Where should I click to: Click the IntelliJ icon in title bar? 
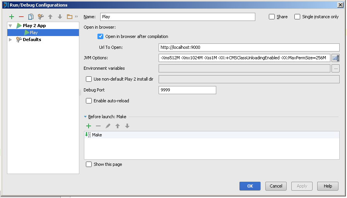coord(6,5)
